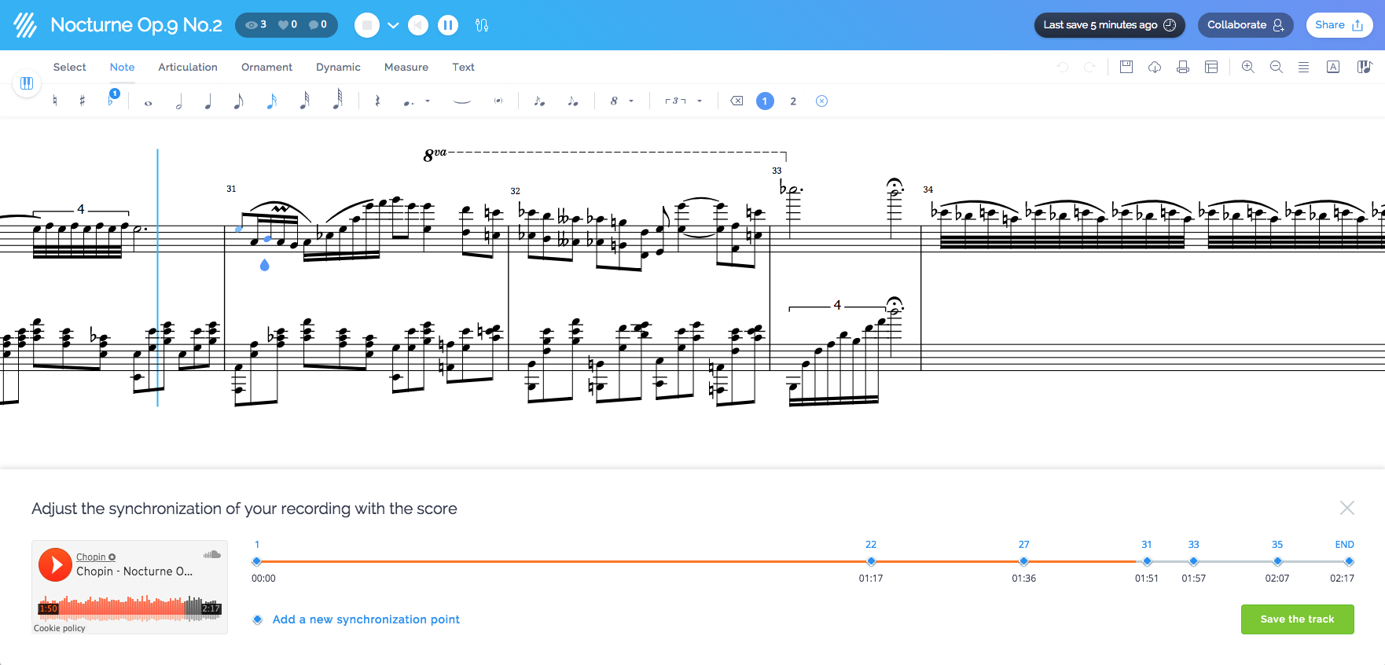Toggle the note names 'A' icon
The height and width of the screenshot is (665, 1385).
coord(1333,67)
